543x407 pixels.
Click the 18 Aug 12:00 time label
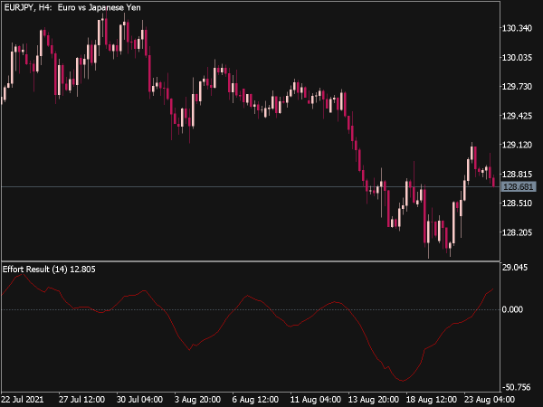(431, 400)
